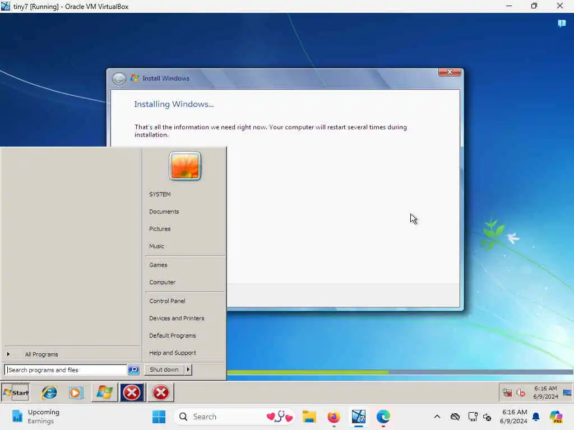Open Documents from Start menu
The height and width of the screenshot is (430, 574).
164,212
